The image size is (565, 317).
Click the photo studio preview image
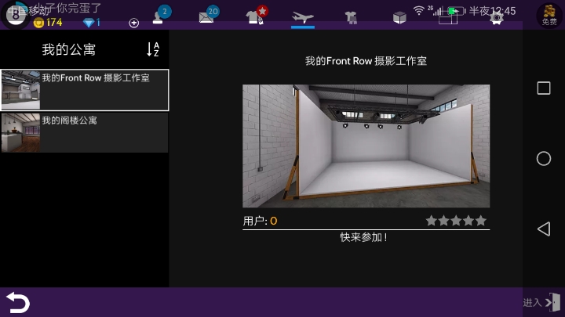click(366, 146)
